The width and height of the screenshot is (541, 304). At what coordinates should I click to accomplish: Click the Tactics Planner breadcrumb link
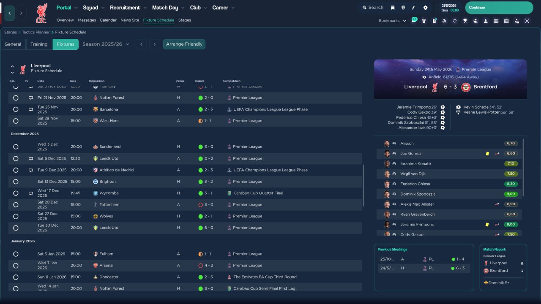coord(36,32)
